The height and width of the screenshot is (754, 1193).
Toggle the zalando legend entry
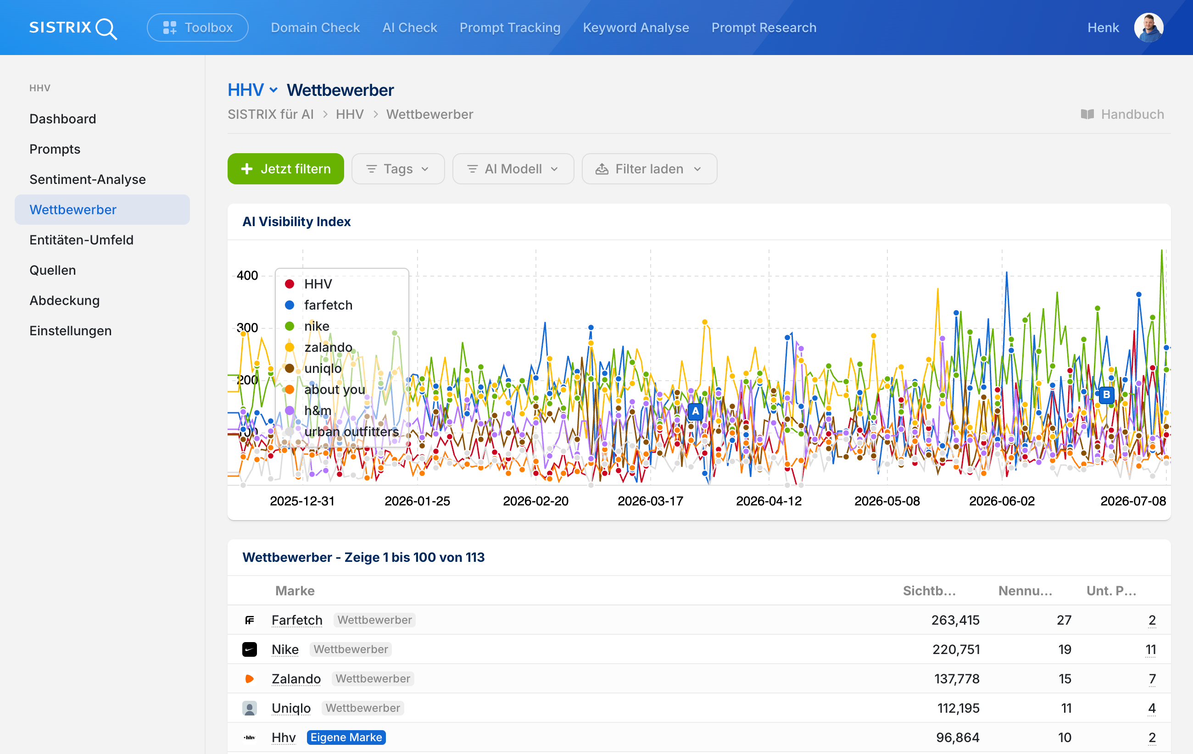[318, 347]
